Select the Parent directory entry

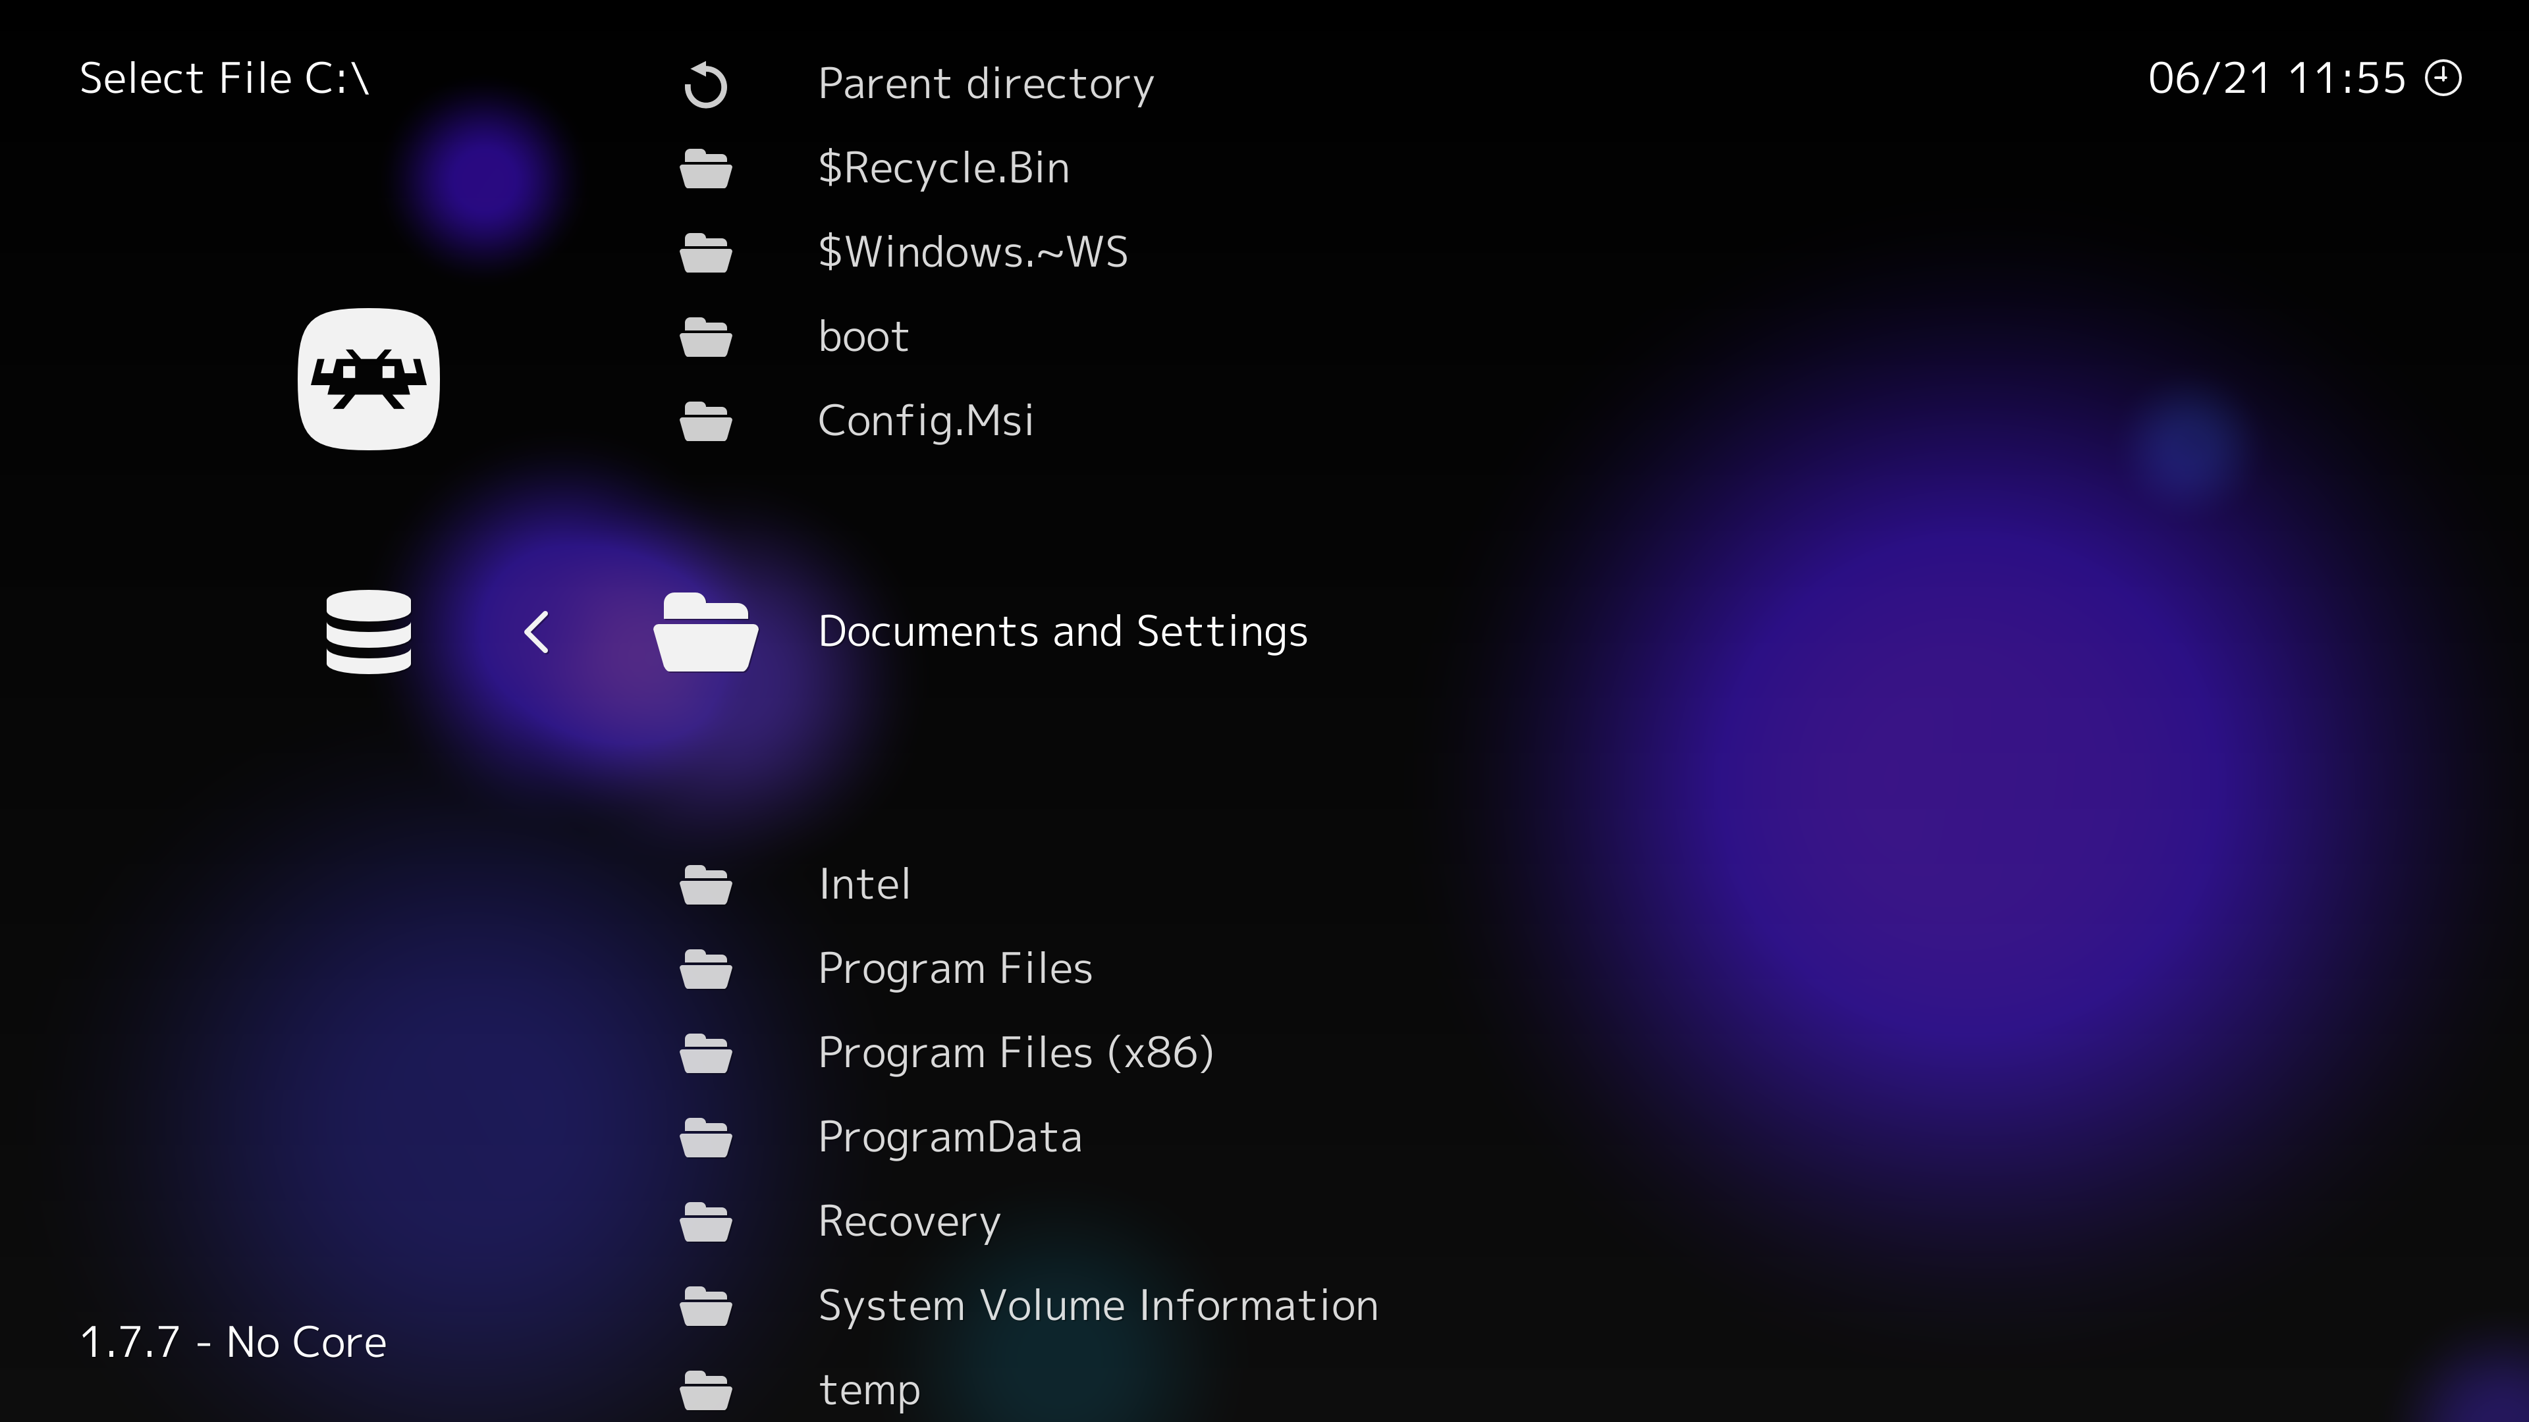tap(986, 84)
